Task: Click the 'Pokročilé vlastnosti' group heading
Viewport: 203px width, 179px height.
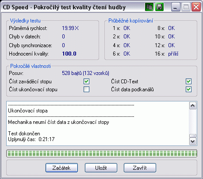Action: (x=31, y=66)
